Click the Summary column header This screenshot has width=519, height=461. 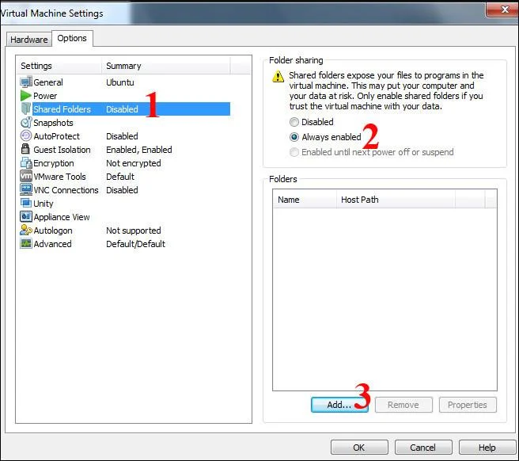tap(165, 66)
